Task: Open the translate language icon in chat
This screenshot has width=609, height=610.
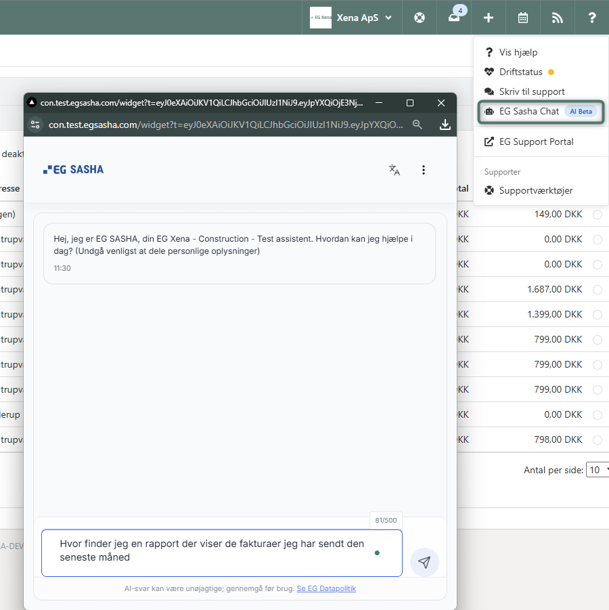Action: (394, 170)
